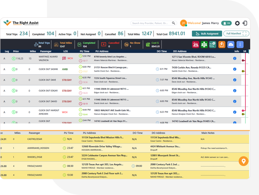259x195 pixels.
Task: Click the Bulk Assignment button
Action: point(207,34)
